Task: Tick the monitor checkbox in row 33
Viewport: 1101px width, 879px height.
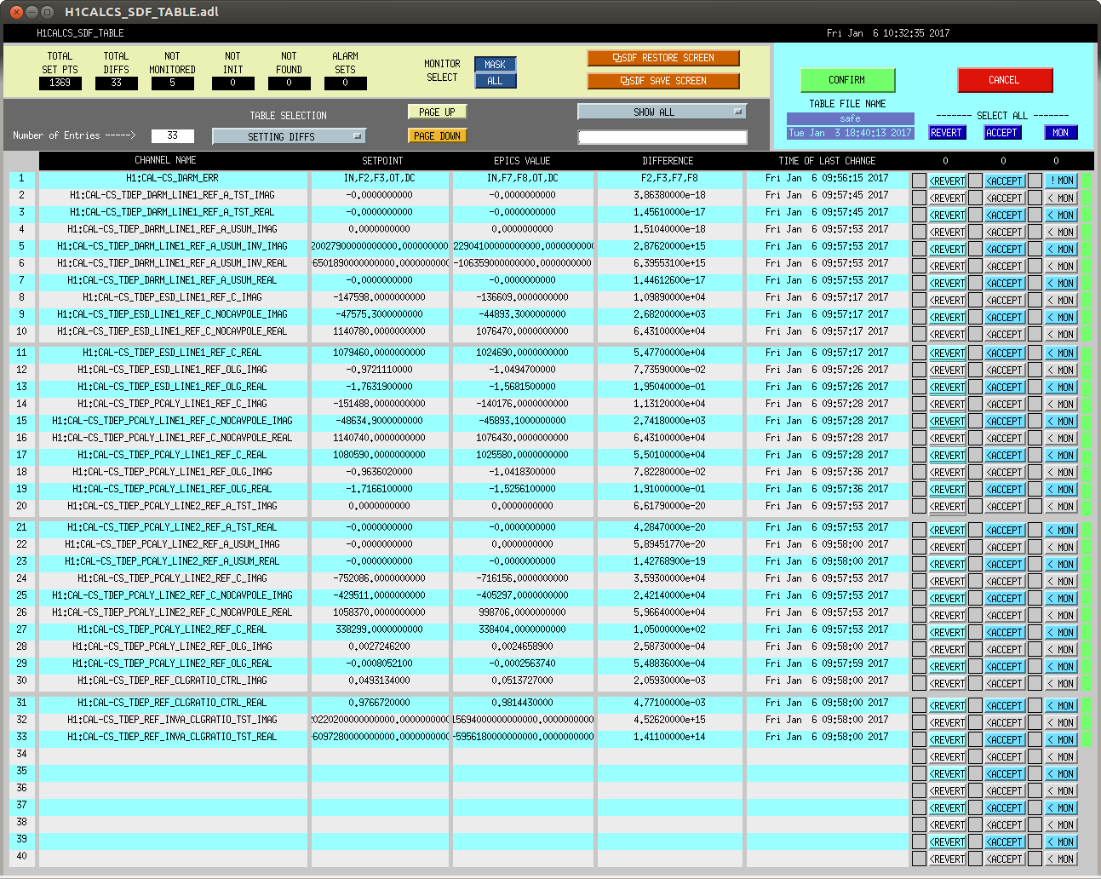Action: tap(1035, 739)
